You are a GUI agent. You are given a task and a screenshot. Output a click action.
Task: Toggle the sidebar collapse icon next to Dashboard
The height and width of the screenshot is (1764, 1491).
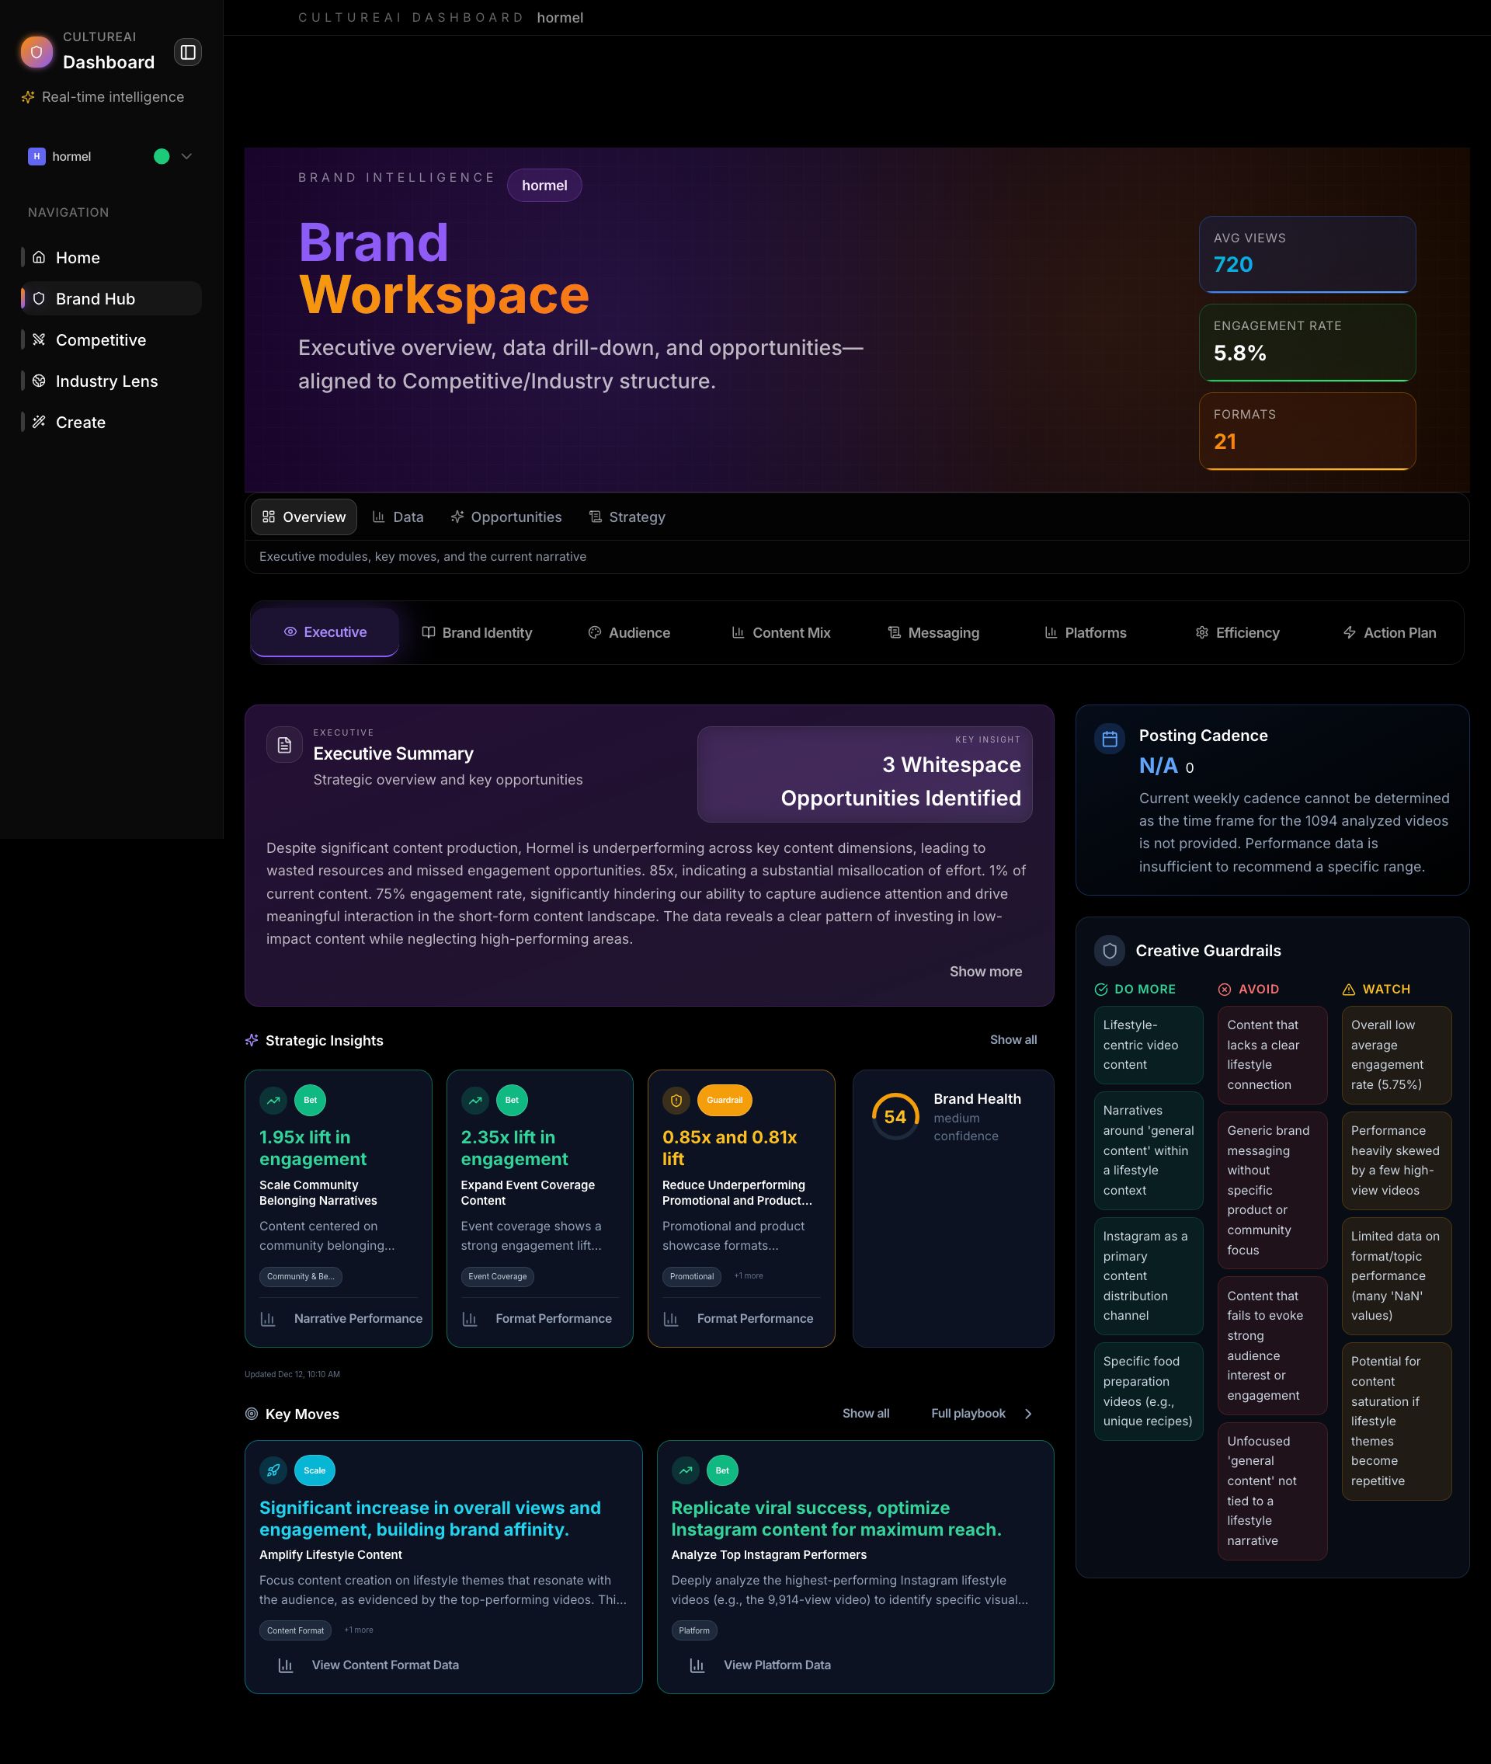(x=188, y=51)
